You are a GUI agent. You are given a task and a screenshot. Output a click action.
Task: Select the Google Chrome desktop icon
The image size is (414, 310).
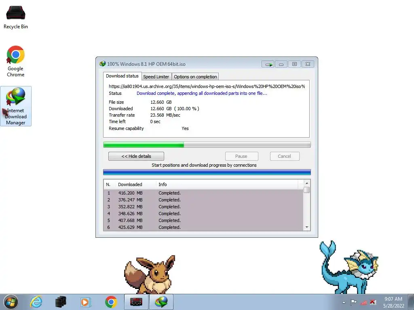pyautogui.click(x=16, y=61)
